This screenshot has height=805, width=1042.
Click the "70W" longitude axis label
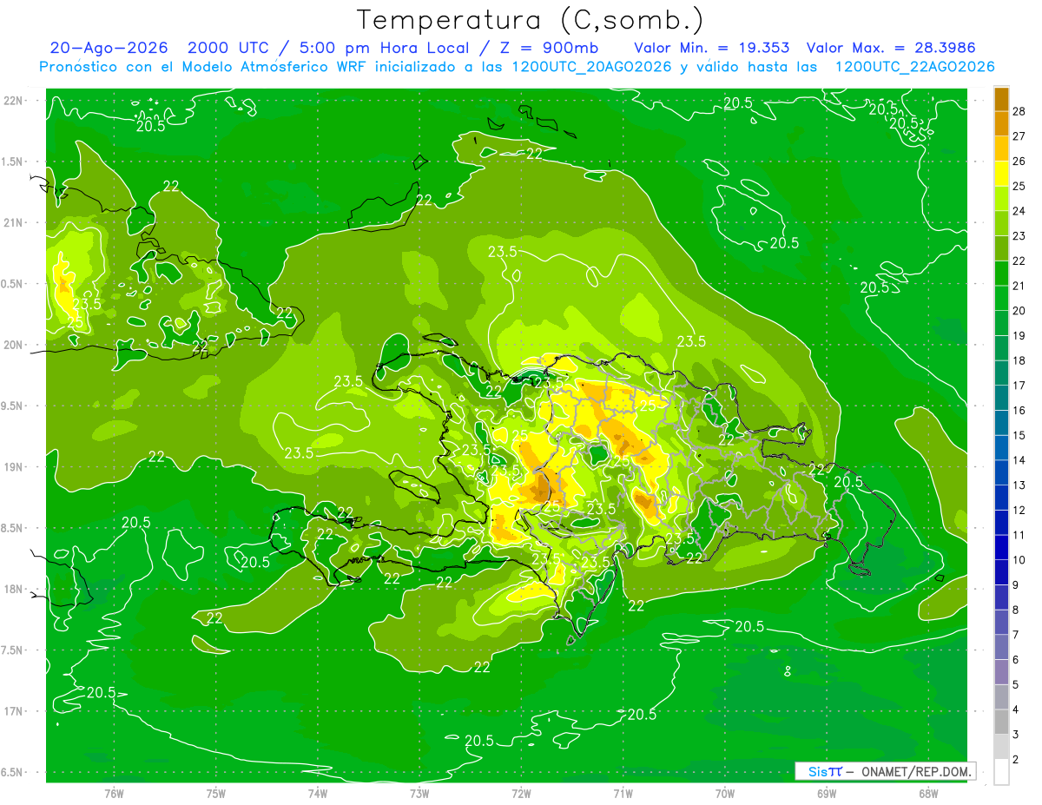pyautogui.click(x=724, y=794)
